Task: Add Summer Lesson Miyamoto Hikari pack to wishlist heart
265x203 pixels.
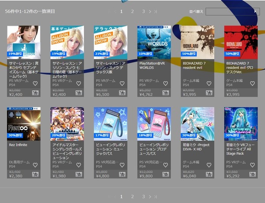Action: point(35,84)
